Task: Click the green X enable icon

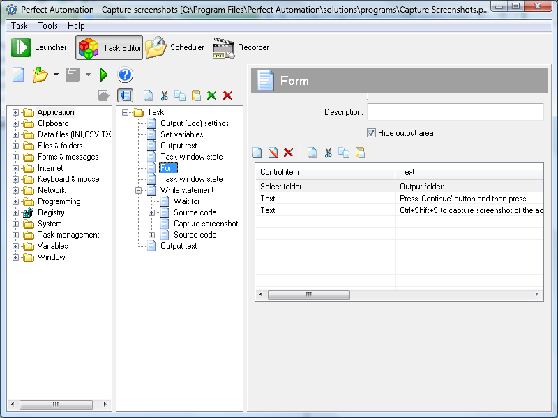Action: click(212, 95)
